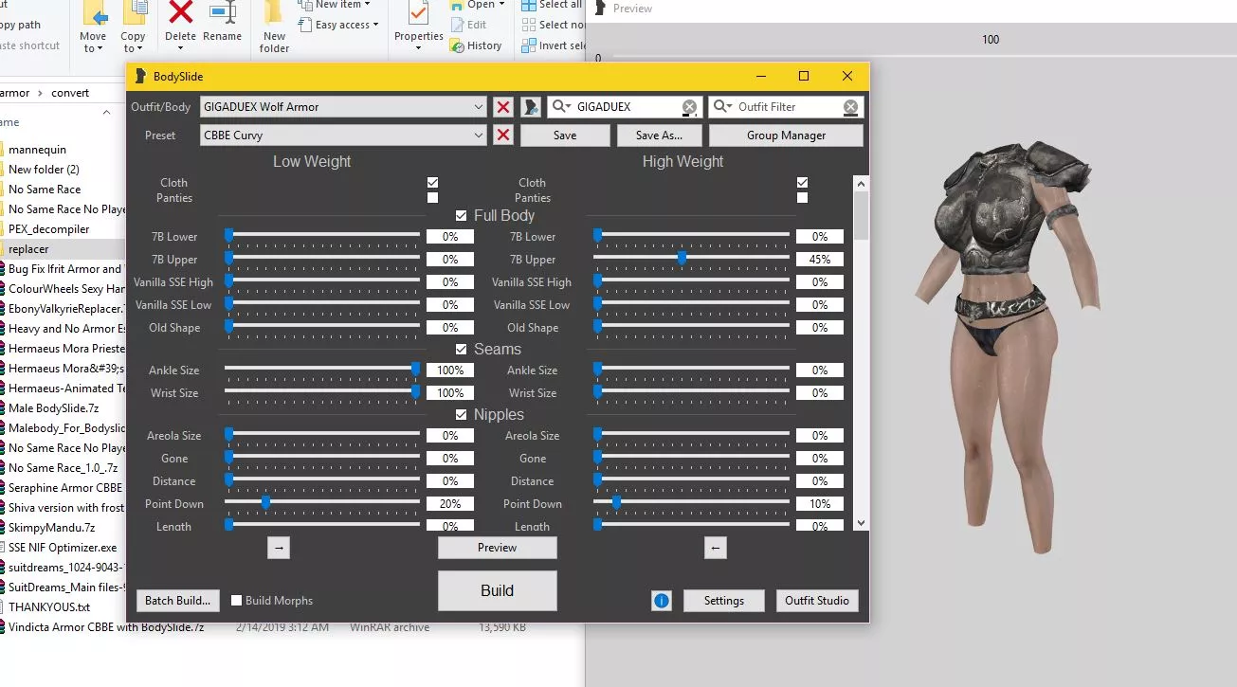Select the SSE NIF Optimizer.exe file
Screen dimensions: 1237x687
63,548
